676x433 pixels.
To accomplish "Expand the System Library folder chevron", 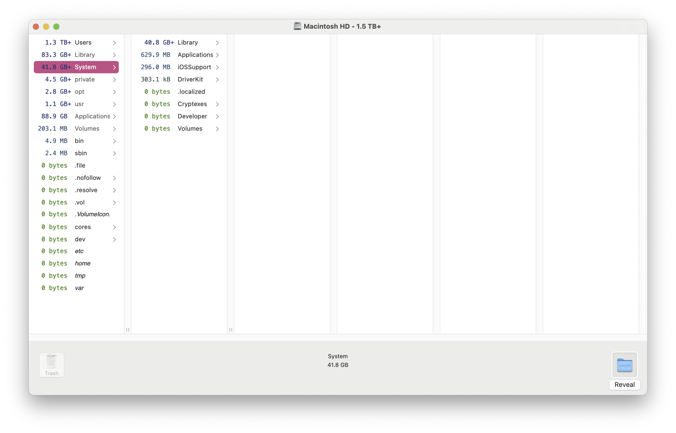I will click(x=217, y=43).
